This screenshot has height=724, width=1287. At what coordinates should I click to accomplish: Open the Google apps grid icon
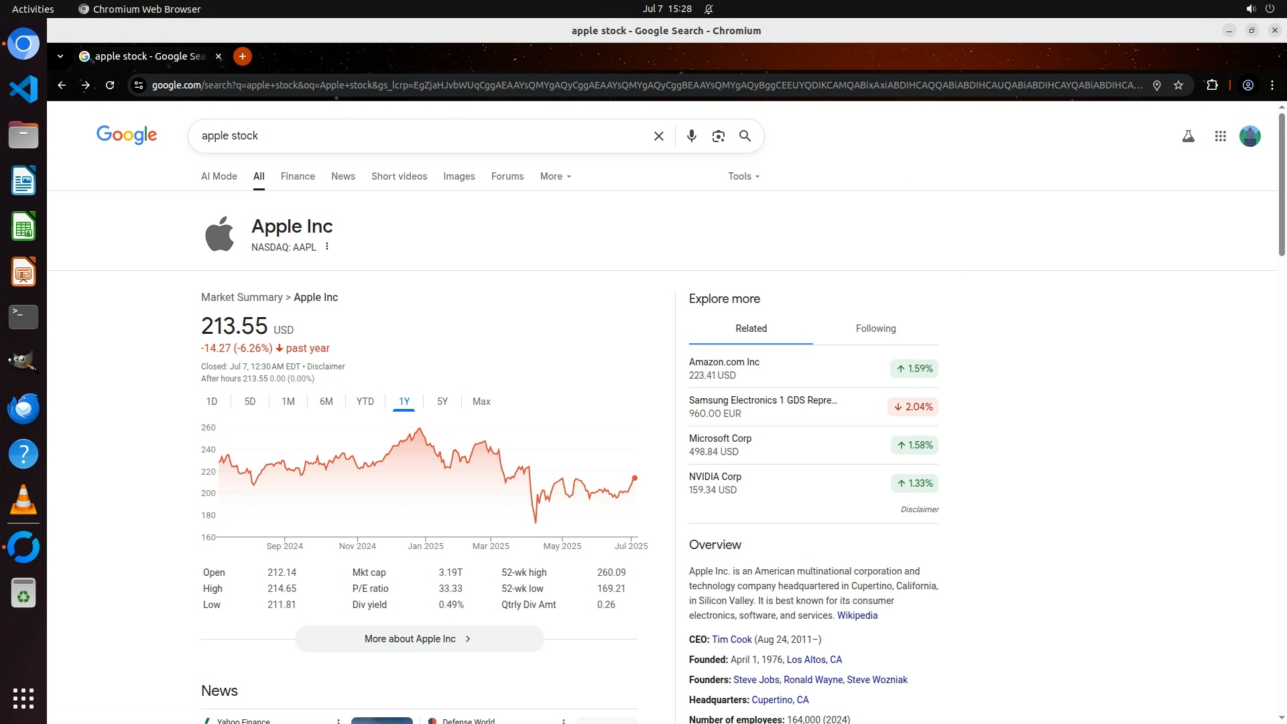coord(1220,136)
